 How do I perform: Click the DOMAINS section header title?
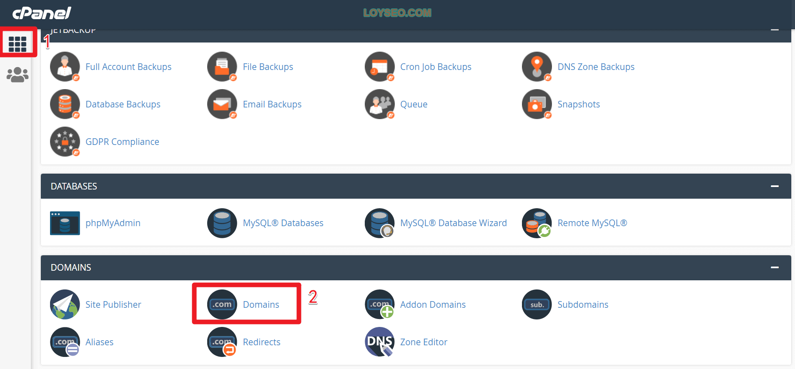point(71,267)
